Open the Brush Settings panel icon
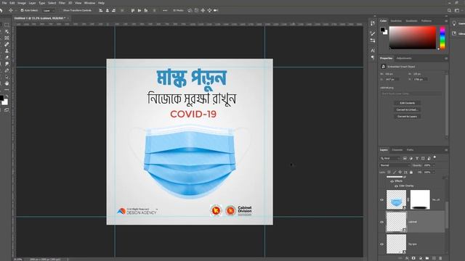 373,33
